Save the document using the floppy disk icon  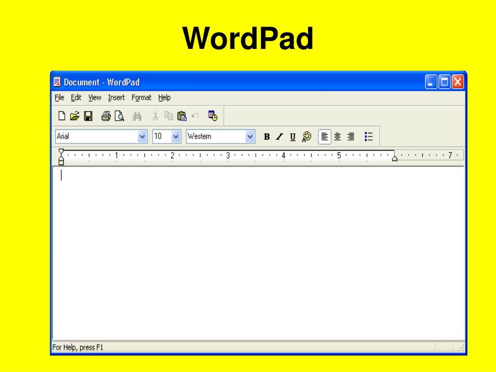[88, 116]
